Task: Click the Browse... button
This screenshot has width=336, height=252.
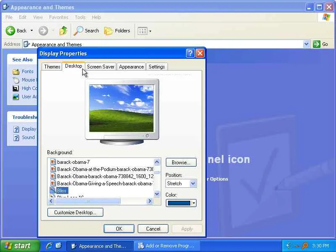Action: click(x=181, y=163)
